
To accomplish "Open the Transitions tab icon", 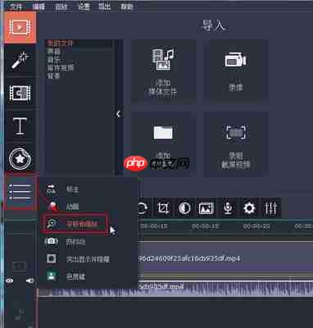I will [20, 93].
